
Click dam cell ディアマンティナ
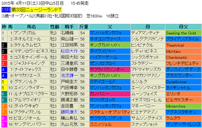tap(148, 33)
